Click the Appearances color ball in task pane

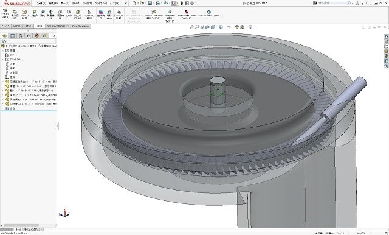coord(386,56)
